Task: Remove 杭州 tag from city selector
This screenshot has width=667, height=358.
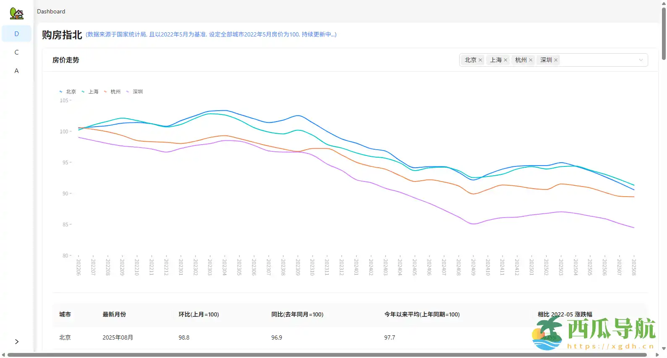Action: [531, 60]
